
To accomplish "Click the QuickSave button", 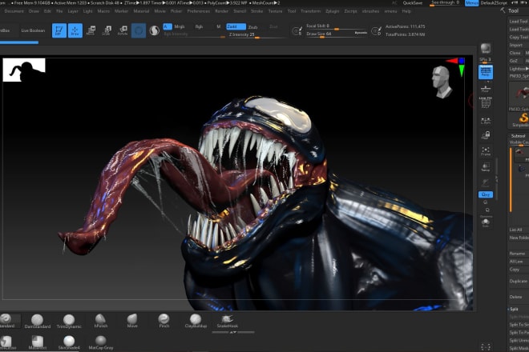I will (x=412, y=3).
